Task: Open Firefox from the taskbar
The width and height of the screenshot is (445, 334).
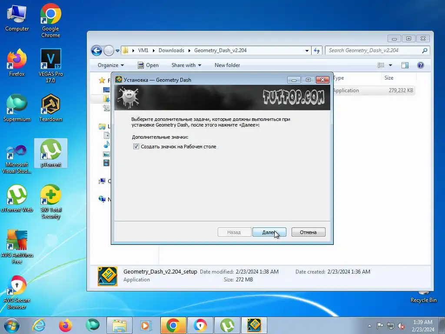Action: tap(65, 325)
